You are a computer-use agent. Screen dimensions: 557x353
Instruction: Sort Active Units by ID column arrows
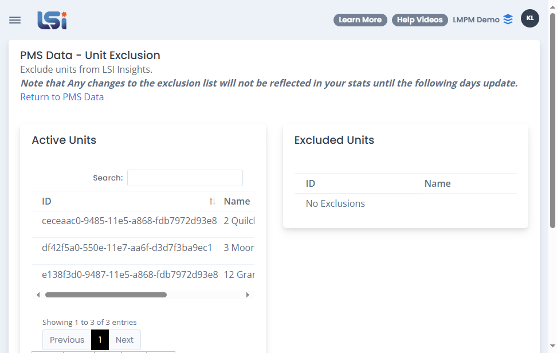tap(212, 201)
